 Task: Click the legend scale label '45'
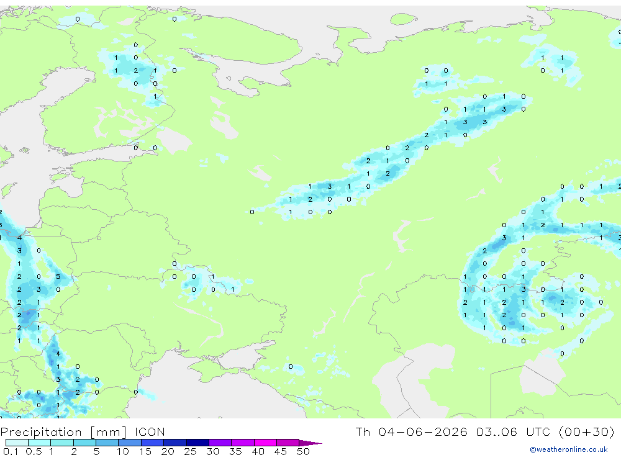coord(281,451)
